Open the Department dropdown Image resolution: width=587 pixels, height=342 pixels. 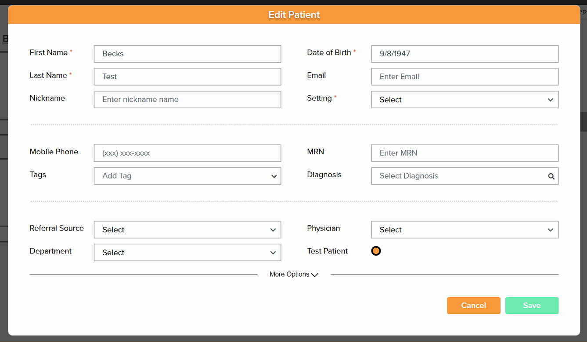click(x=187, y=253)
